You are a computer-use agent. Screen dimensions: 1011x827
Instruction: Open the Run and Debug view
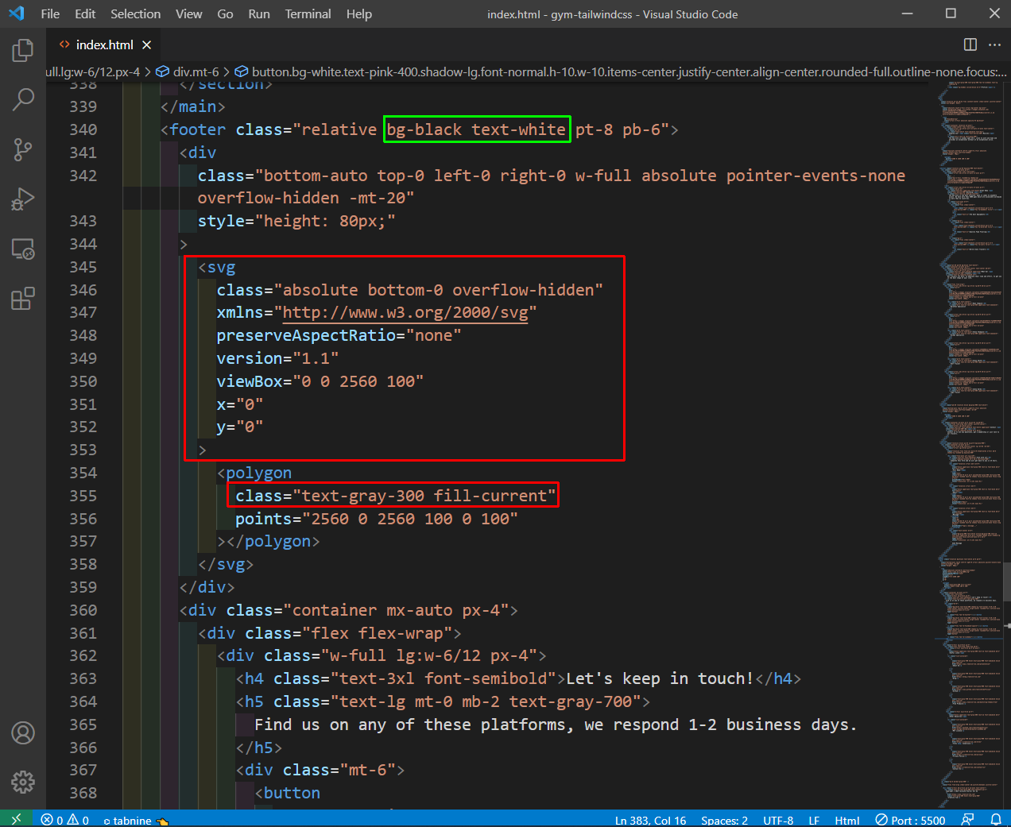pyautogui.click(x=23, y=199)
